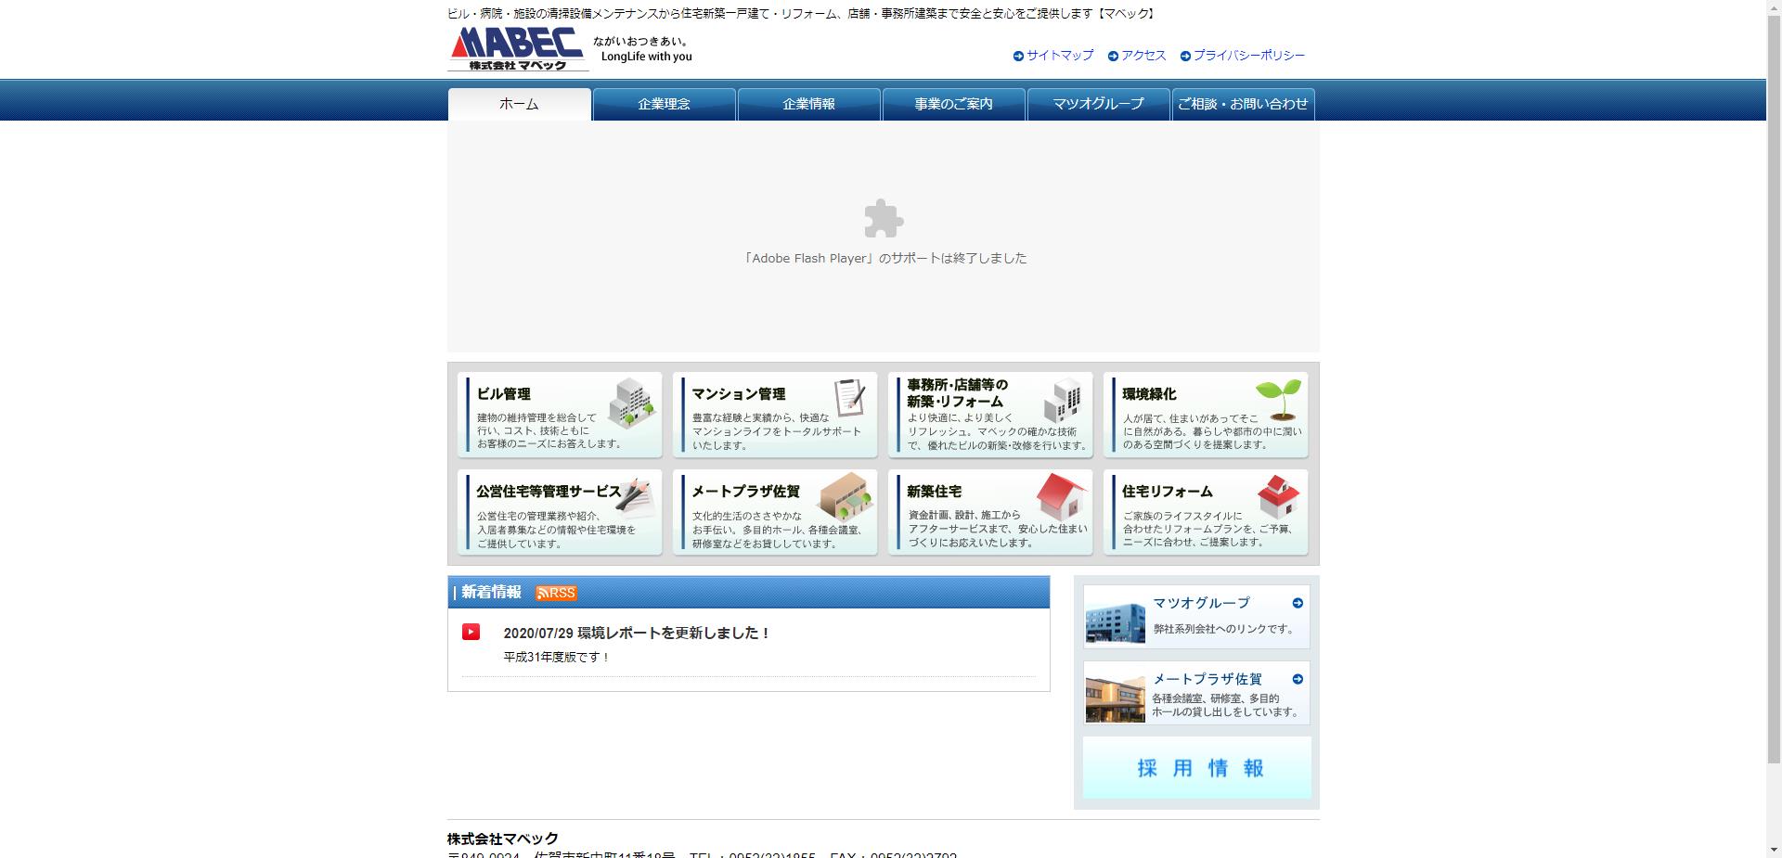The height and width of the screenshot is (858, 1782).
Task: Open the サイトマップ link
Action: 1058,56
